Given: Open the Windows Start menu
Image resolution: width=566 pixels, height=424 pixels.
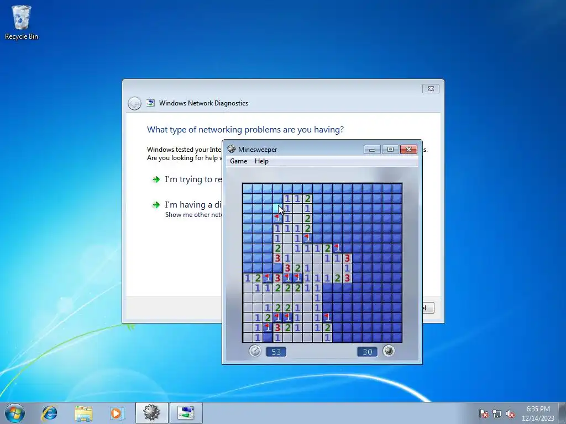Looking at the screenshot, I should [15, 413].
